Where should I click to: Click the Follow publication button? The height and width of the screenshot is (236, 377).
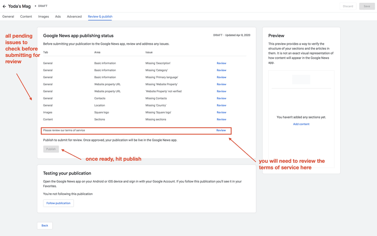coord(58,203)
